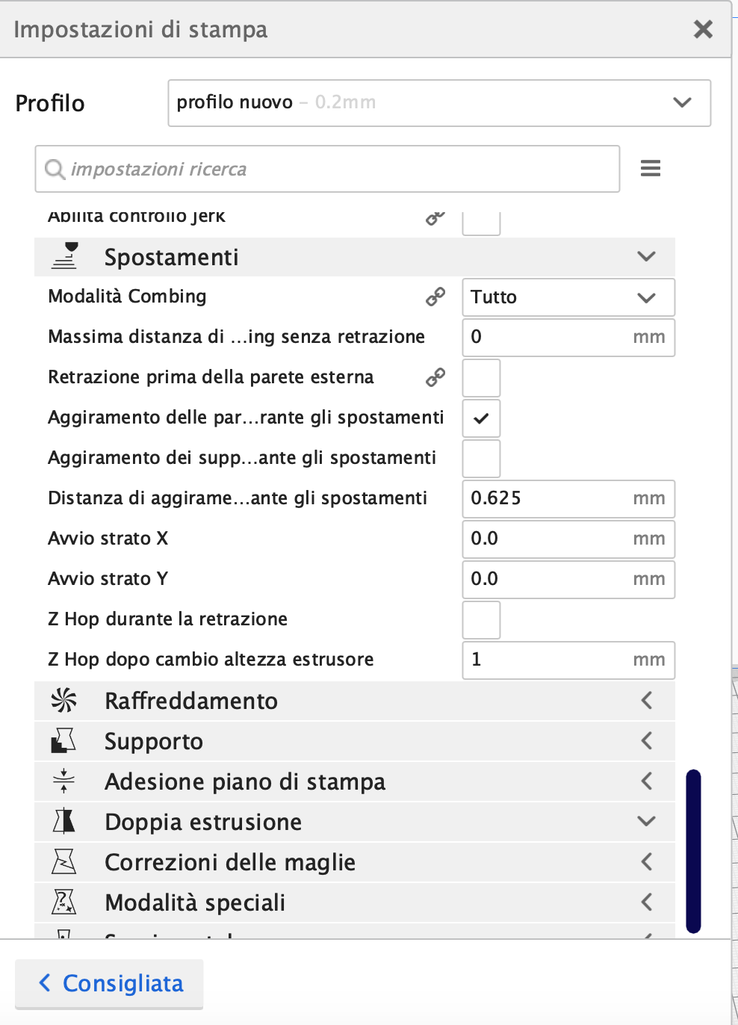Click the Adesione piano di stampa icon
Image resolution: width=738 pixels, height=1025 pixels.
[x=64, y=781]
